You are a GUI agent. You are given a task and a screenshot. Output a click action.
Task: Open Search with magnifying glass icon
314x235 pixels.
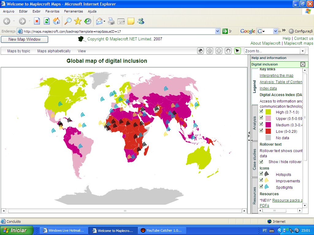click(68, 21)
